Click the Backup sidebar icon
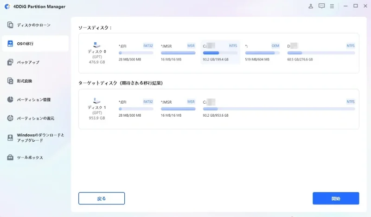Image resolution: width=371 pixels, height=217 pixels. [10, 62]
